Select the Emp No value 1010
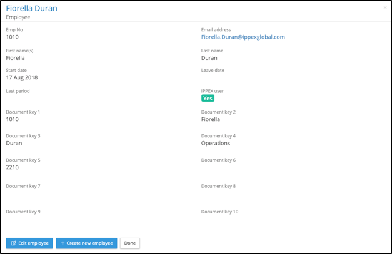 click(13, 37)
